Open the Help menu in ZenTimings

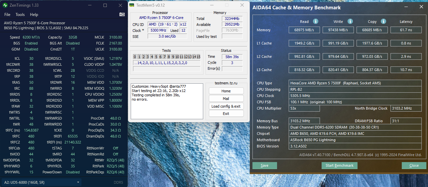click(34, 15)
